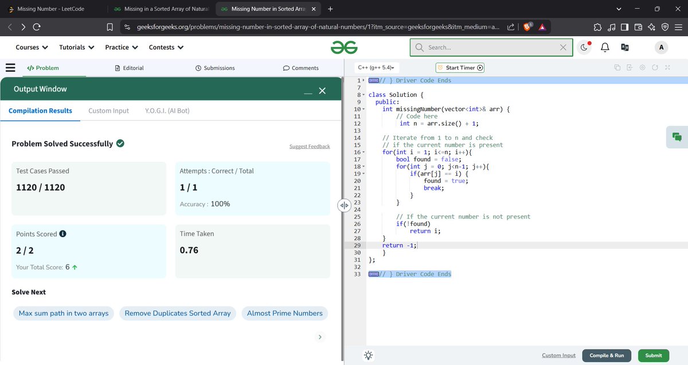The height and width of the screenshot is (365, 688).
Task: Collapse inner for loop fold on line 18
Action: coord(363,166)
